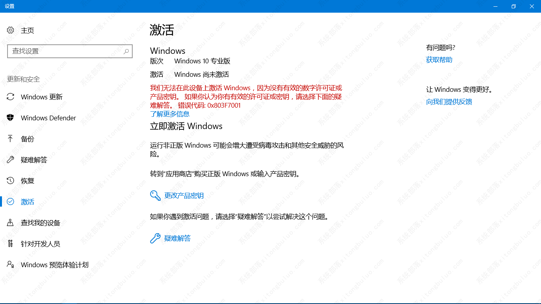The width and height of the screenshot is (541, 304).
Task: Open 了解更多信息 under the error message
Action: coord(170,114)
